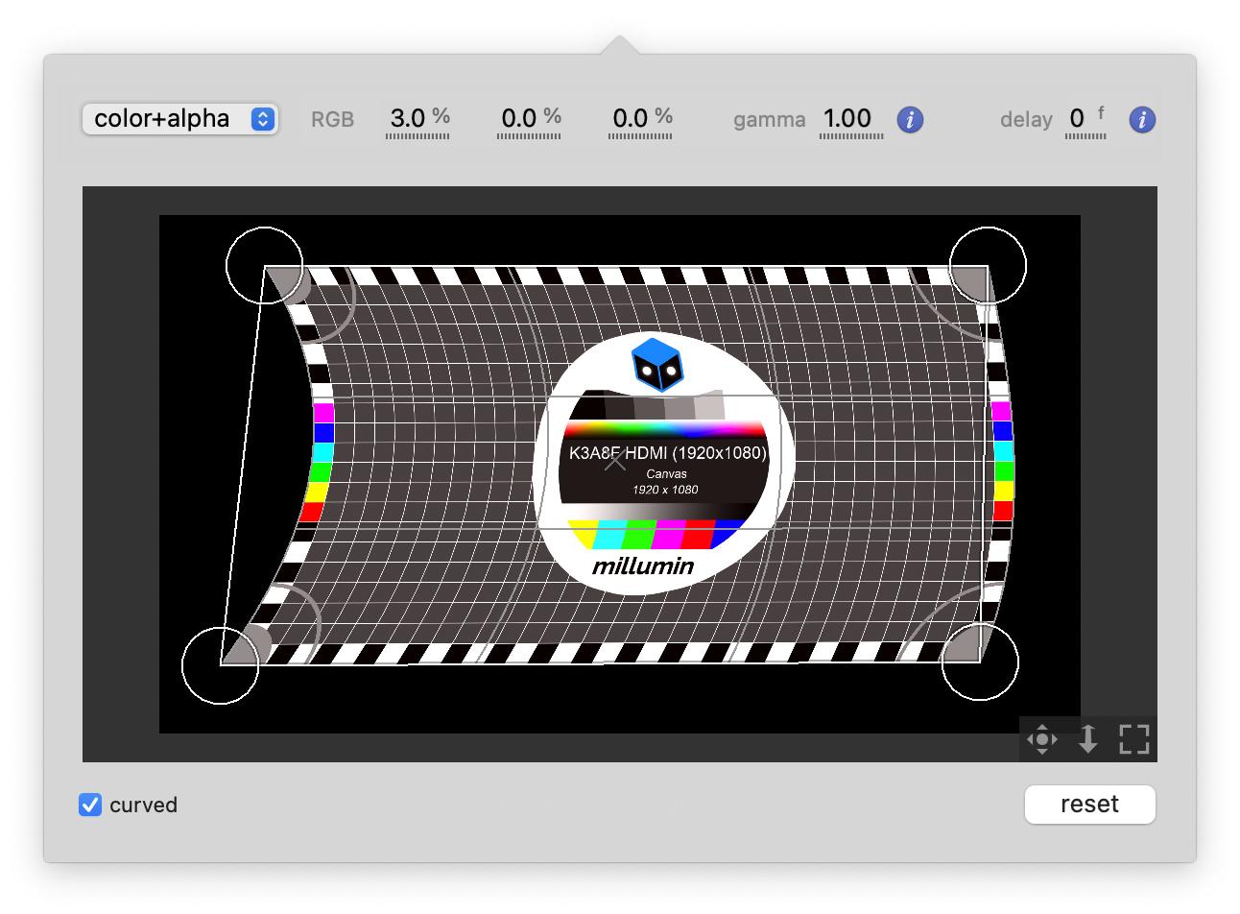This screenshot has width=1240, height=914.
Task: Click the gamma 1.00 value field
Action: (x=848, y=119)
